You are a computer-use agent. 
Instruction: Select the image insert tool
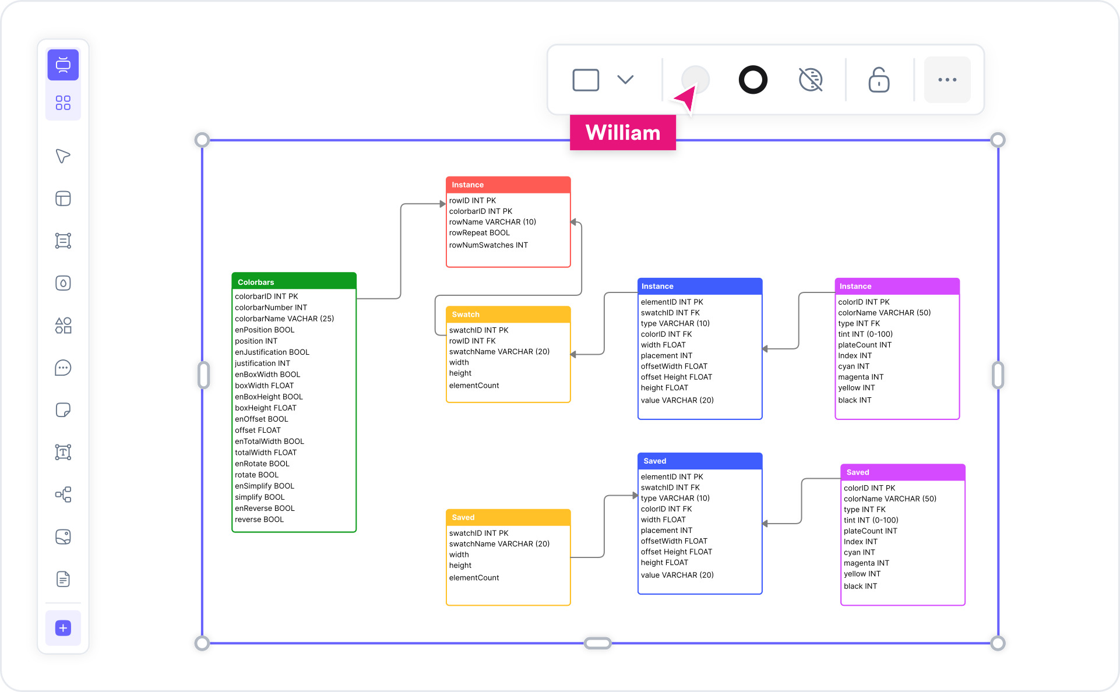click(63, 537)
